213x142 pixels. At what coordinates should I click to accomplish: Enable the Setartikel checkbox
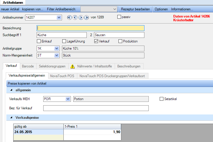[161, 99]
